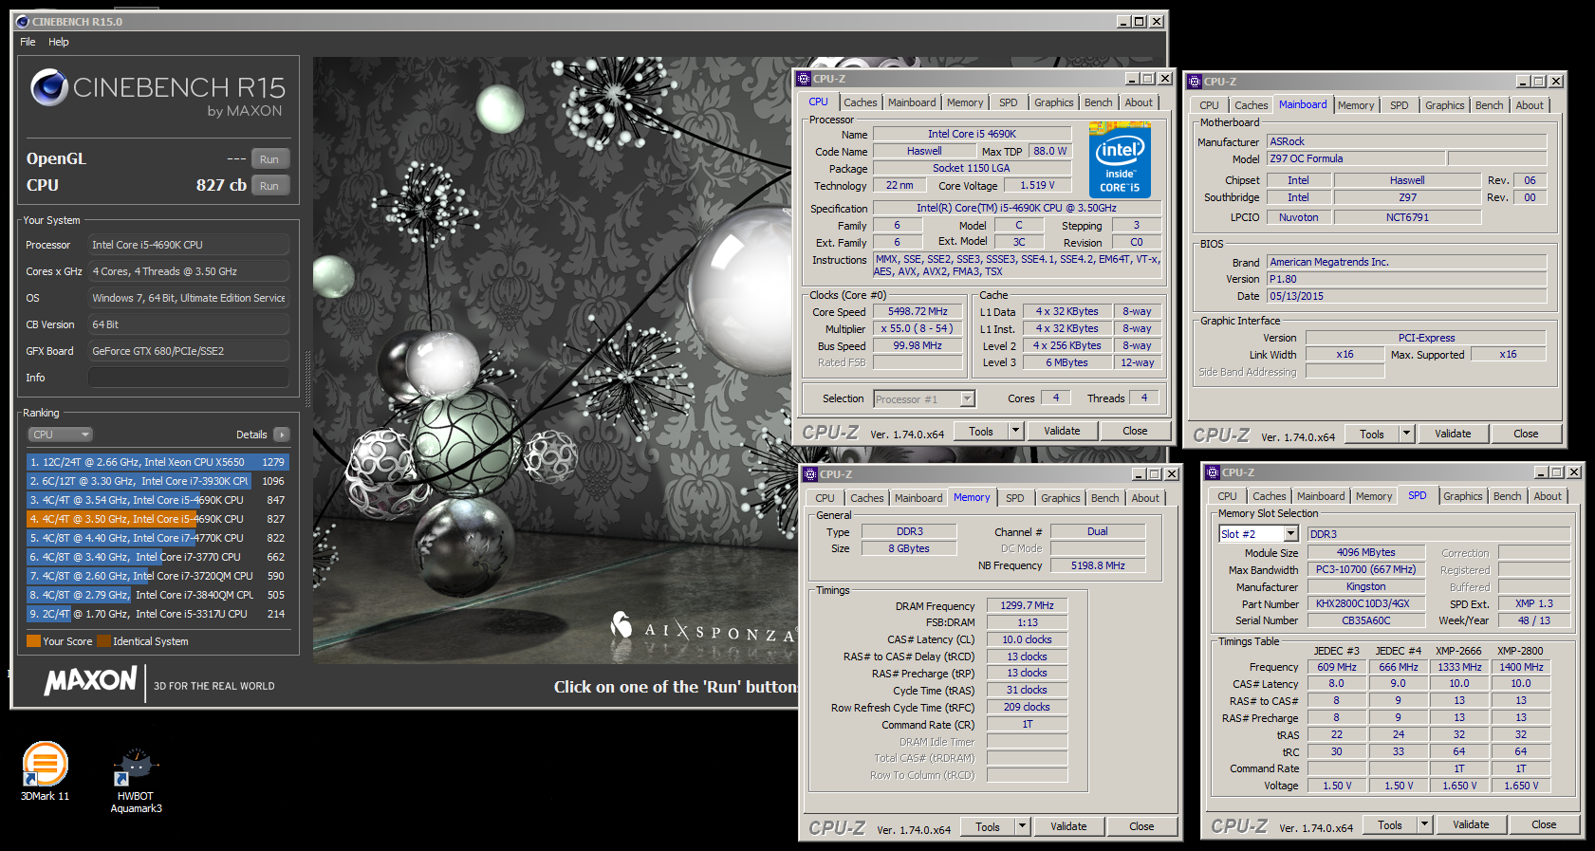
Task: Click Tools button in CPU-Z Mainboard window
Action: (x=1372, y=434)
